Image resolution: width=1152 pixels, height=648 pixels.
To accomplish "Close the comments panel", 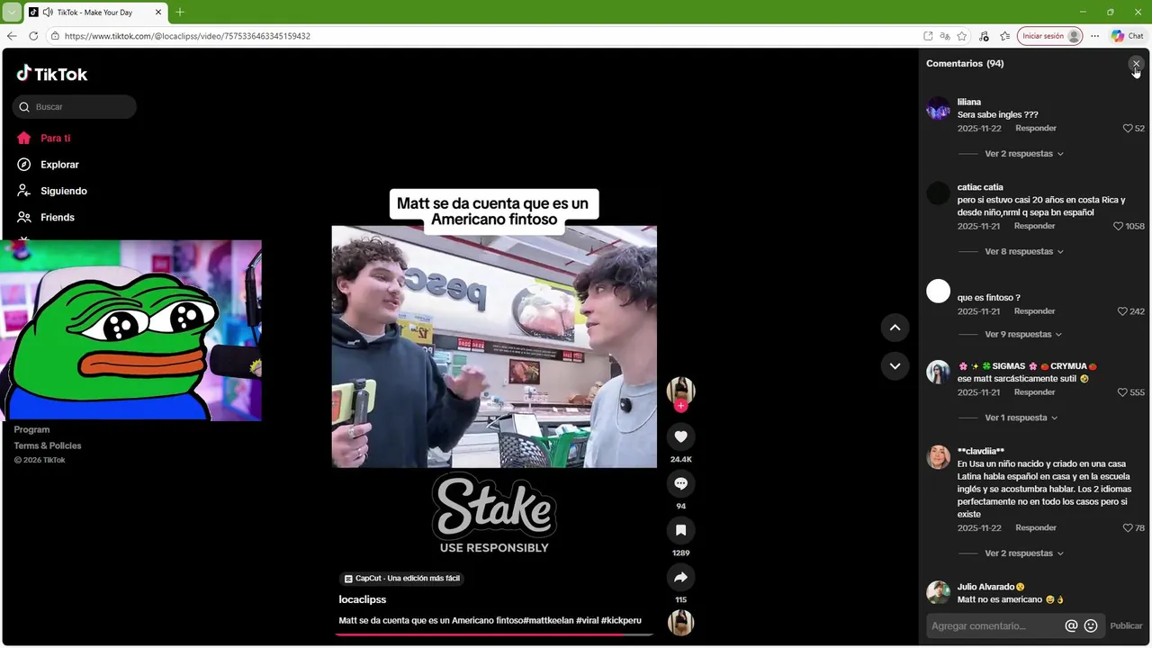I will (1136, 64).
